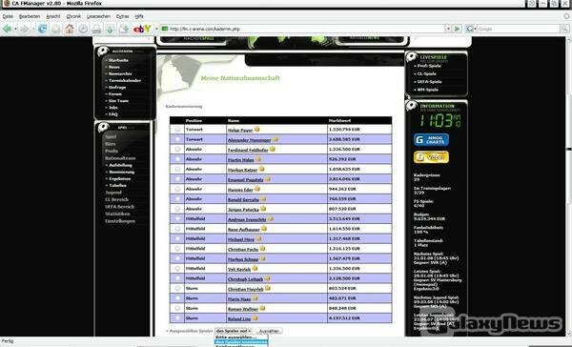Open the address bar URL history dropdown
Viewport: 572px width, 347px height.
(448, 29)
